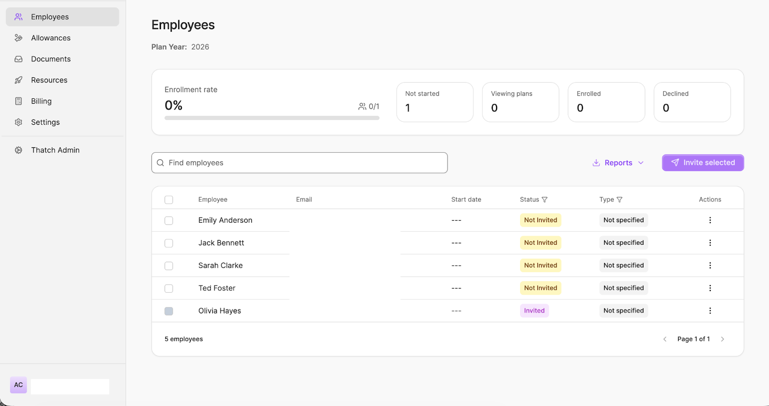
Task: Click the Settings gear icon
Action: coord(19,122)
